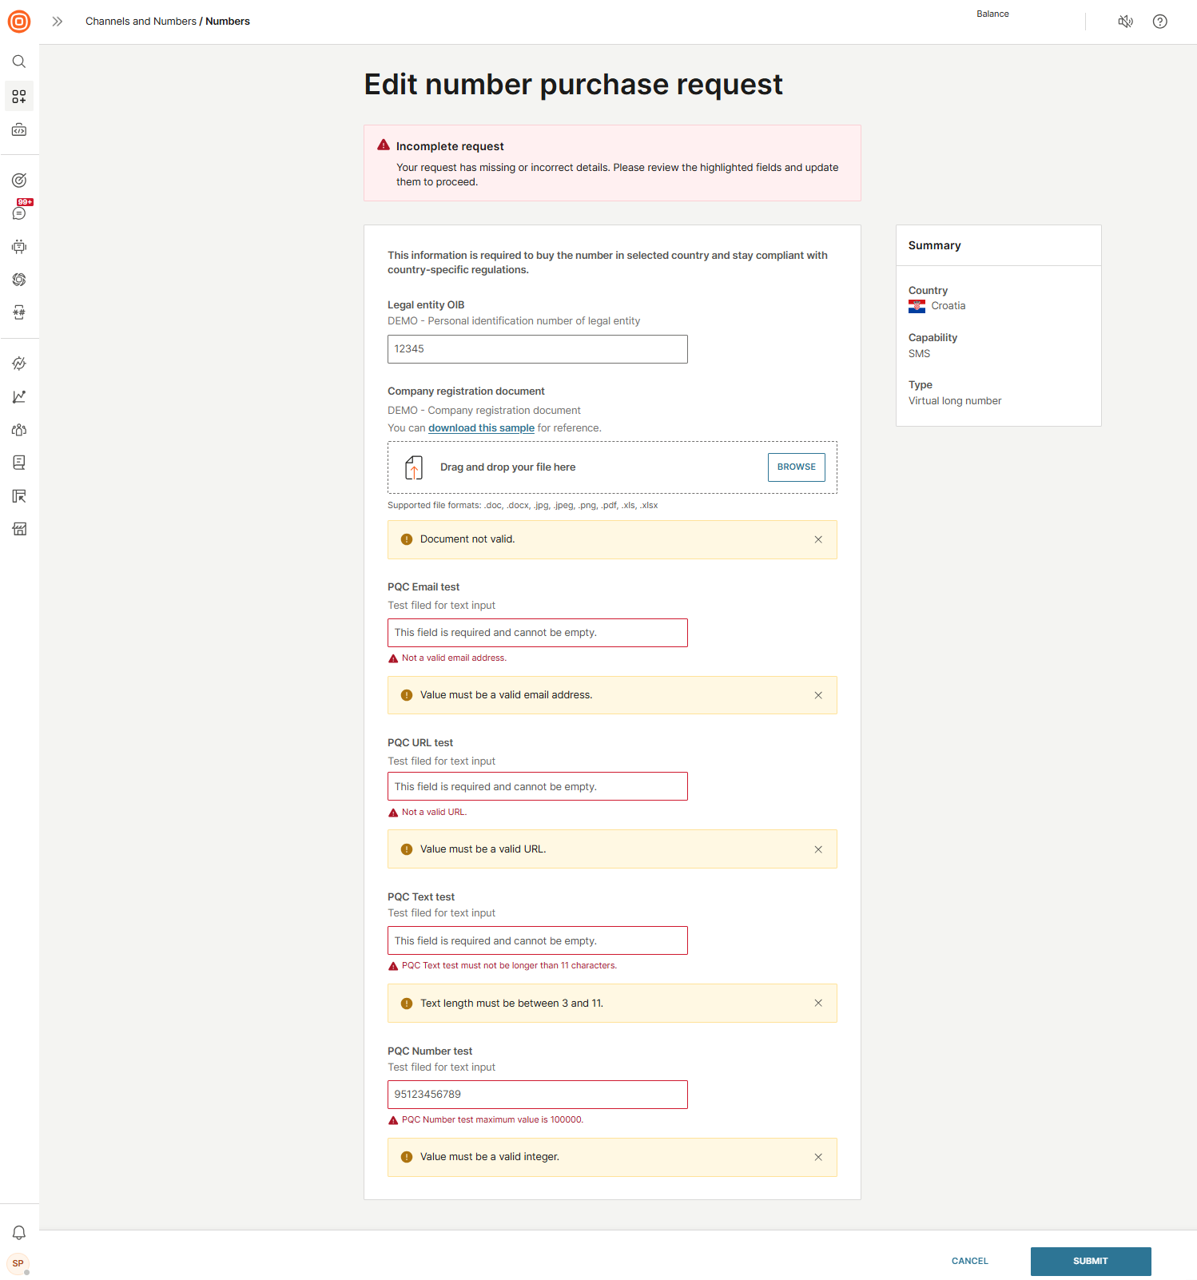Open the analytics chart icon in sidebar

pos(19,397)
